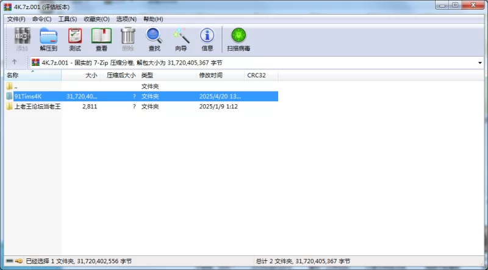Click the Delete (删除) trash icon
This screenshot has width=488, height=270.
coord(128,39)
